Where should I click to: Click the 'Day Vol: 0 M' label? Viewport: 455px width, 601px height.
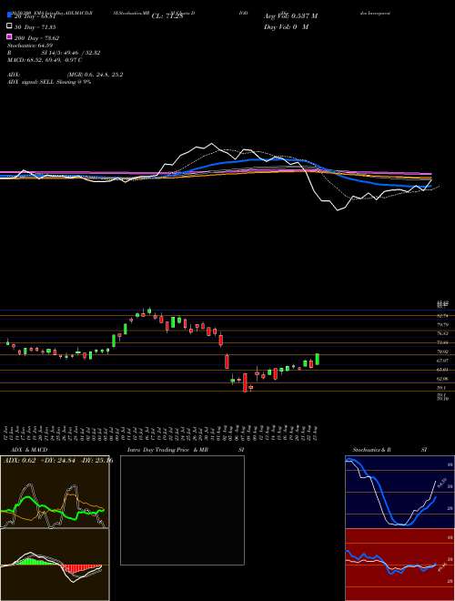286,27
